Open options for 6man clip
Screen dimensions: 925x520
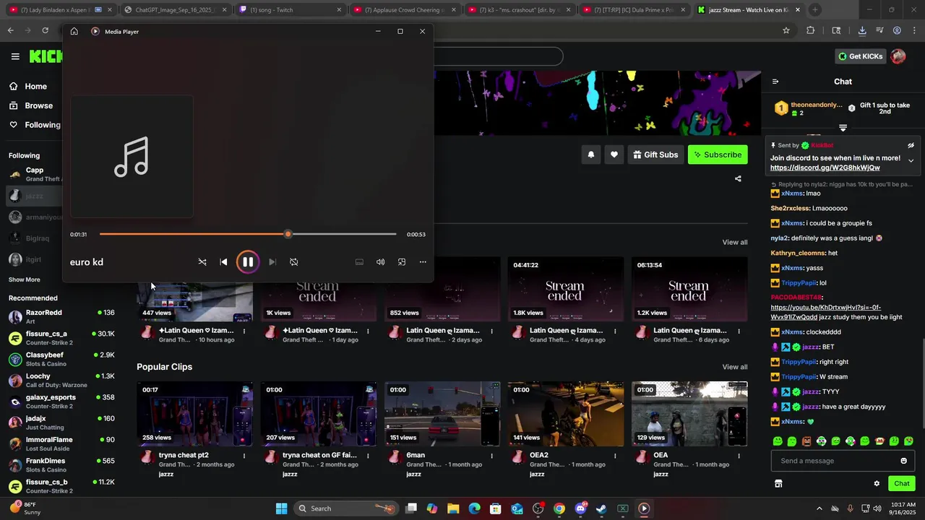[491, 456]
